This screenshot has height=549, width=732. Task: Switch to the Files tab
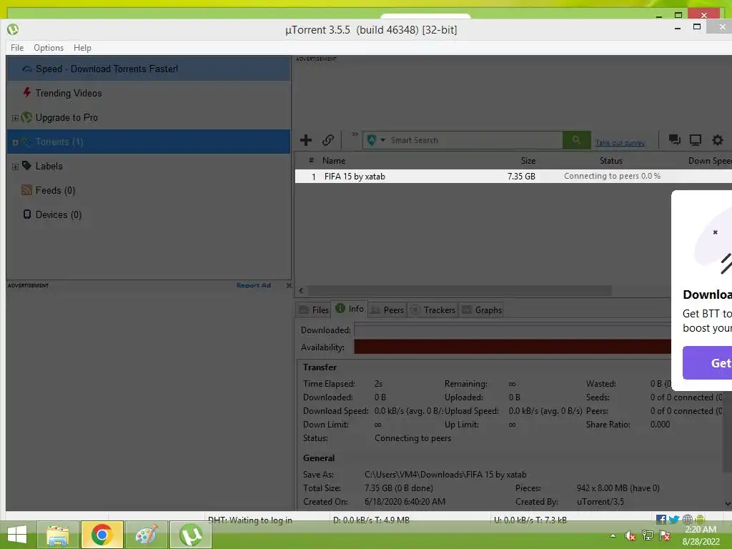(314, 310)
